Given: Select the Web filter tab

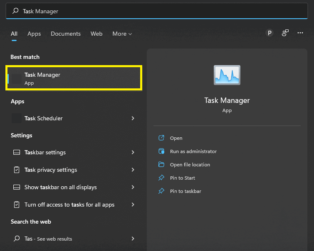Looking at the screenshot, I should [96, 34].
